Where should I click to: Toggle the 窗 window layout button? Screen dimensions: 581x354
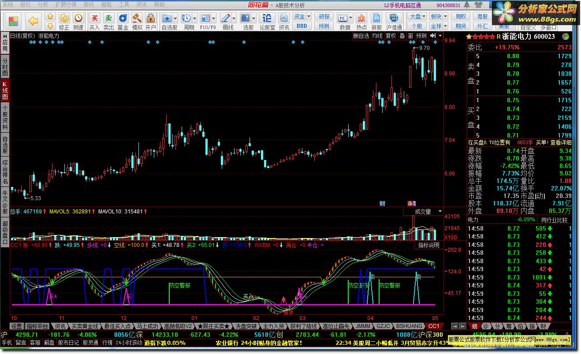[x=410, y=36]
